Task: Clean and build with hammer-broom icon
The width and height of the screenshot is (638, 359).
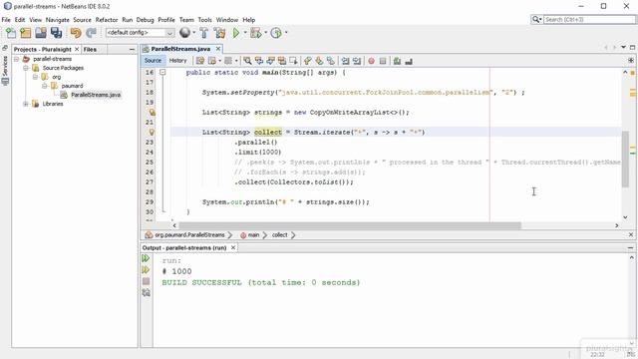Action: pos(219,33)
